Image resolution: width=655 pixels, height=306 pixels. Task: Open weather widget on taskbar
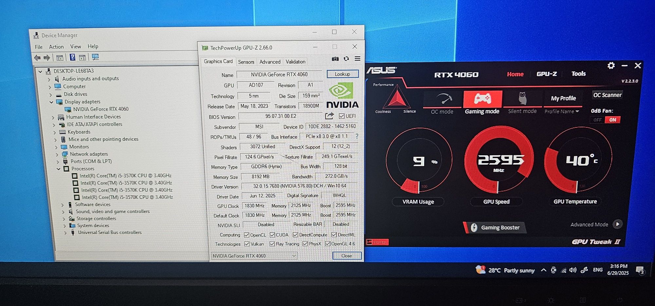505,270
